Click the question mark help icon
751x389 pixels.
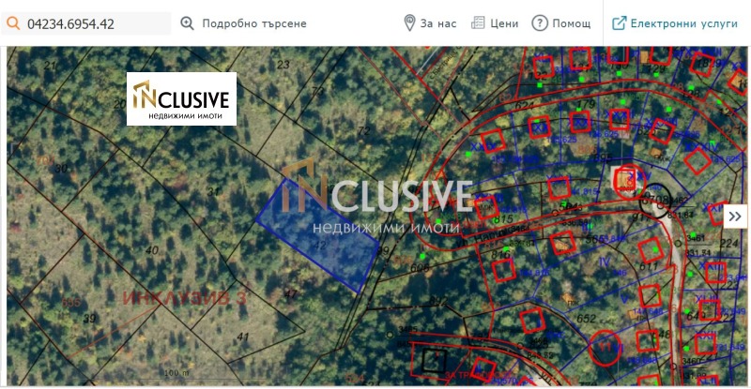pos(539,23)
